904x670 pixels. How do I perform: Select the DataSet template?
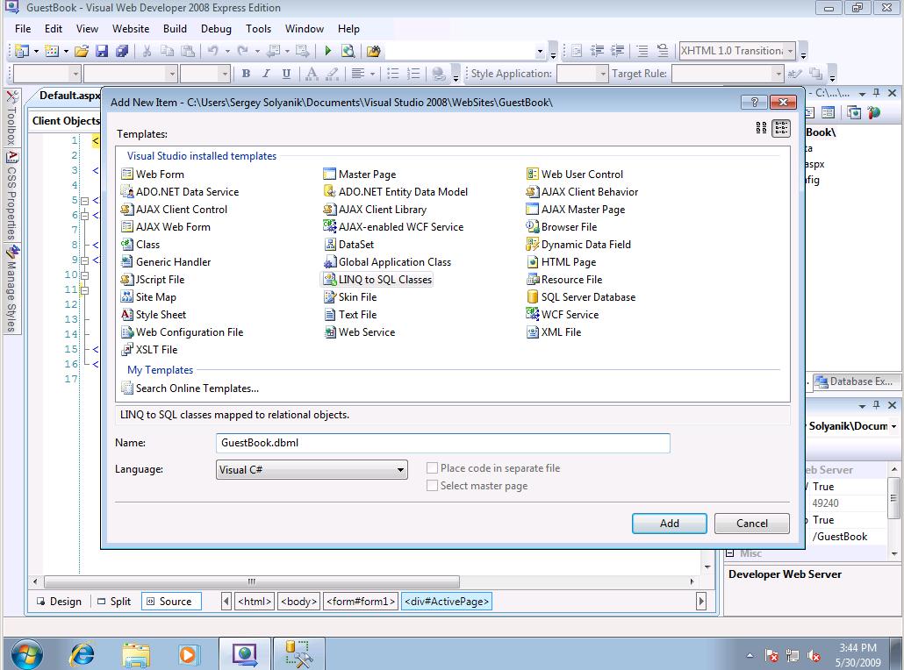[x=348, y=245]
